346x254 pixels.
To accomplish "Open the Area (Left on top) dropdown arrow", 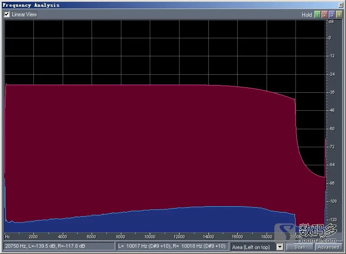I will 280,247.
